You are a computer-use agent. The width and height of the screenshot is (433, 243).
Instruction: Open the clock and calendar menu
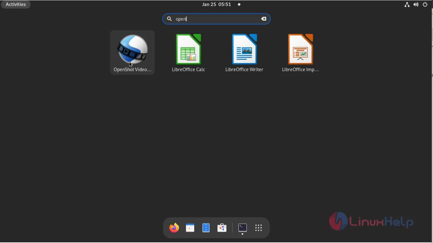click(216, 4)
